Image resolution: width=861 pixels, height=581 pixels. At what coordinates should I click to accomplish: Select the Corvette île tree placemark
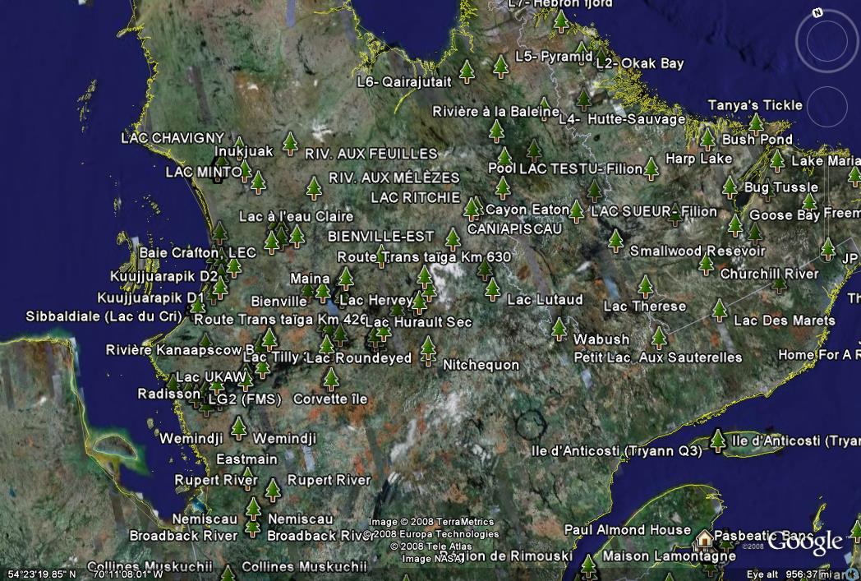(x=331, y=379)
